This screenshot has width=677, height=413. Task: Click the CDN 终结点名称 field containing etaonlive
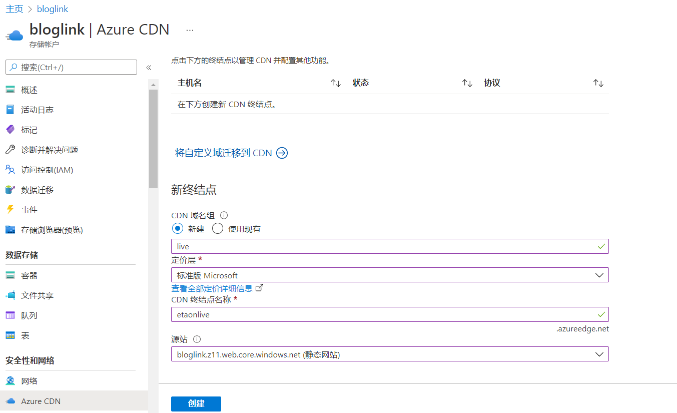pyautogui.click(x=390, y=314)
